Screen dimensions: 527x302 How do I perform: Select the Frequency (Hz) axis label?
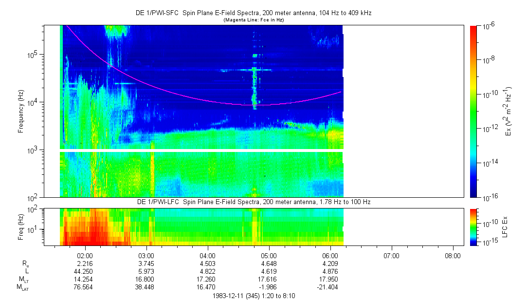(x=21, y=111)
